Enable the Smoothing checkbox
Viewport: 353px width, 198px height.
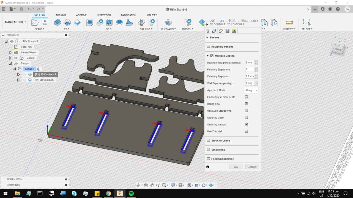pos(208,150)
